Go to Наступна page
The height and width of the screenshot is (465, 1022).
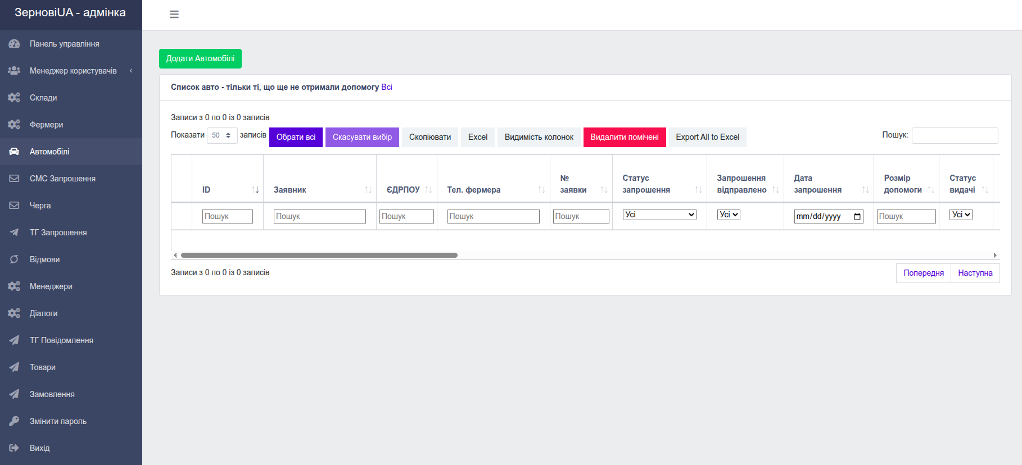point(975,273)
